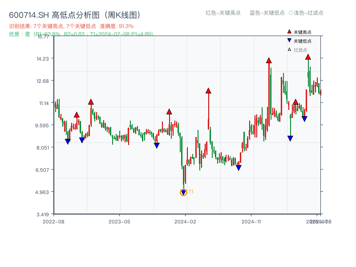The image size is (356, 267).
Task: Click the 2023-05 x-axis date label
Action: point(119,222)
